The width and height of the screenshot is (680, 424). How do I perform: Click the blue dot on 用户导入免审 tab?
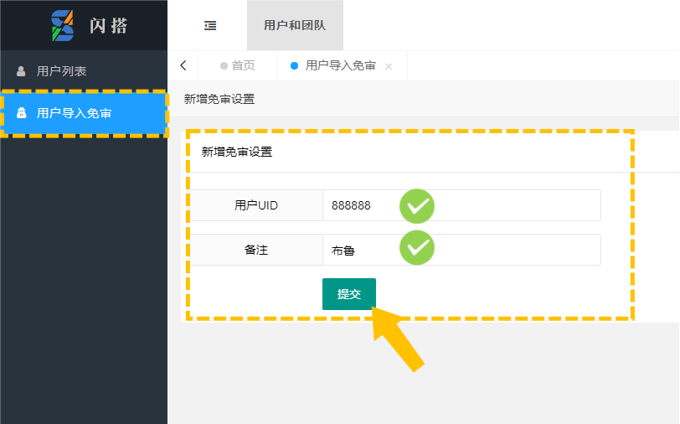294,66
